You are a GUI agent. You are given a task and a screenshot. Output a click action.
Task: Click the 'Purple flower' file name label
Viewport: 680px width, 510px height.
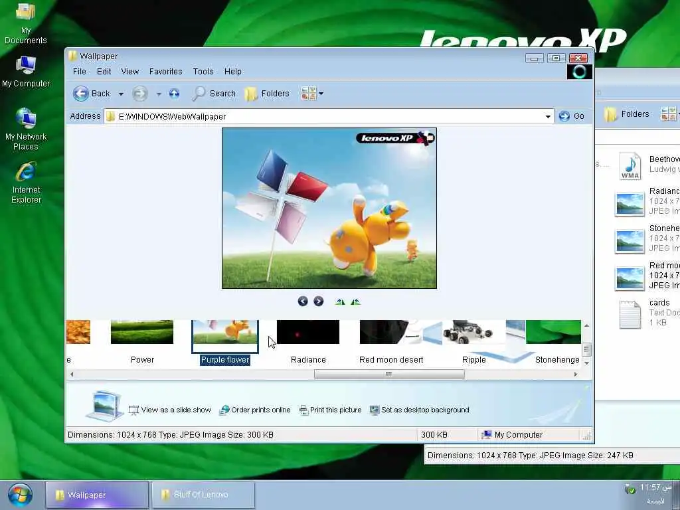[x=225, y=360]
